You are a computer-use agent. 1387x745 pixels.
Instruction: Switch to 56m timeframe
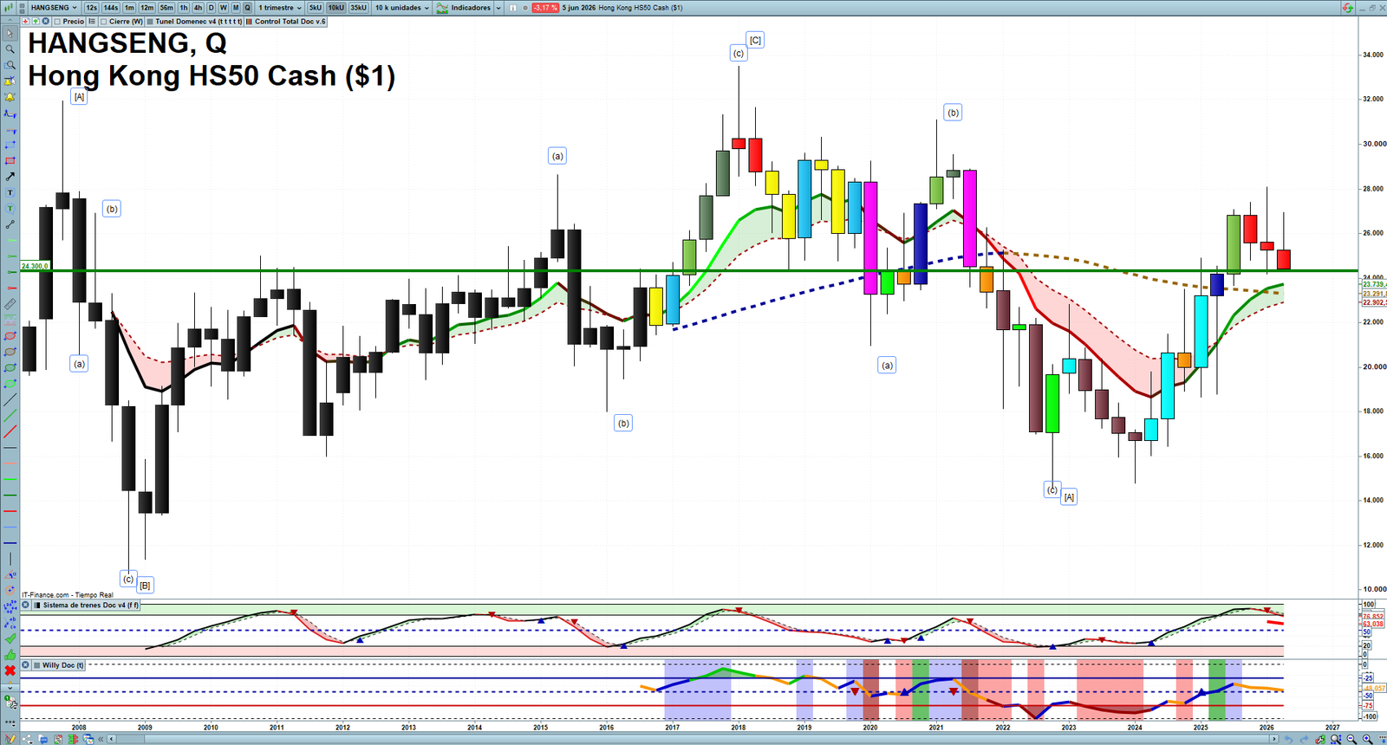pos(166,8)
